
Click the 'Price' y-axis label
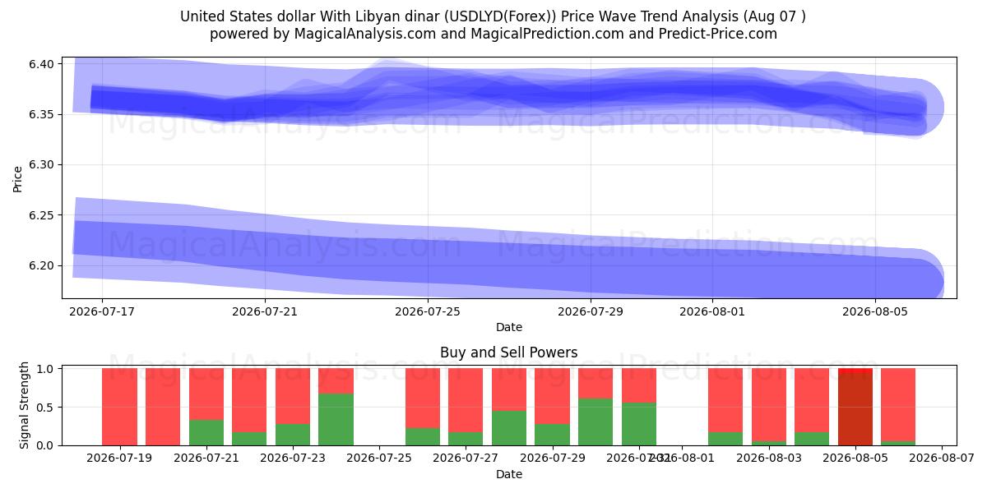[18, 177]
